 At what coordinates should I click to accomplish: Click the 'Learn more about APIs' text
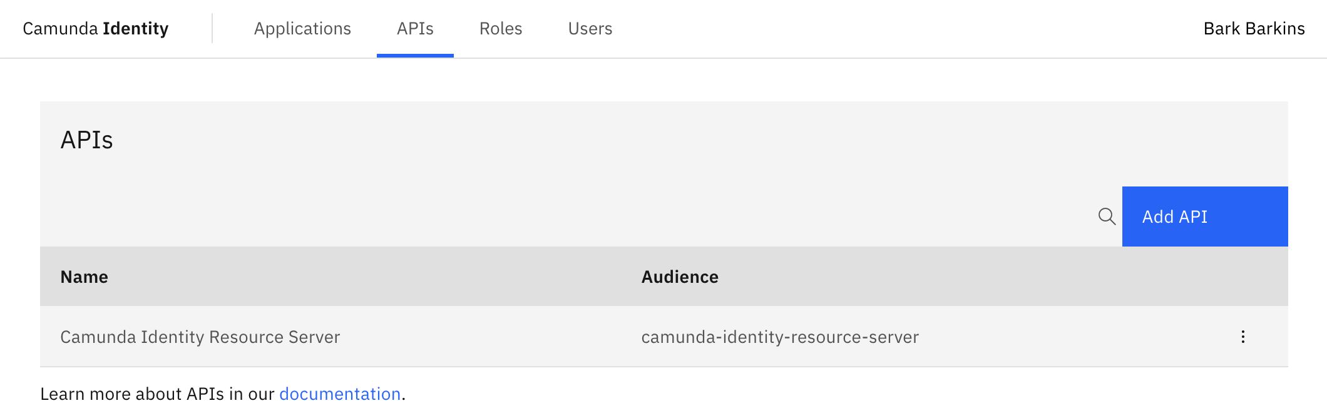[156, 394]
